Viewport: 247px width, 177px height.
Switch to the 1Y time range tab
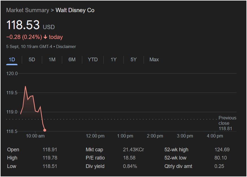(114, 60)
